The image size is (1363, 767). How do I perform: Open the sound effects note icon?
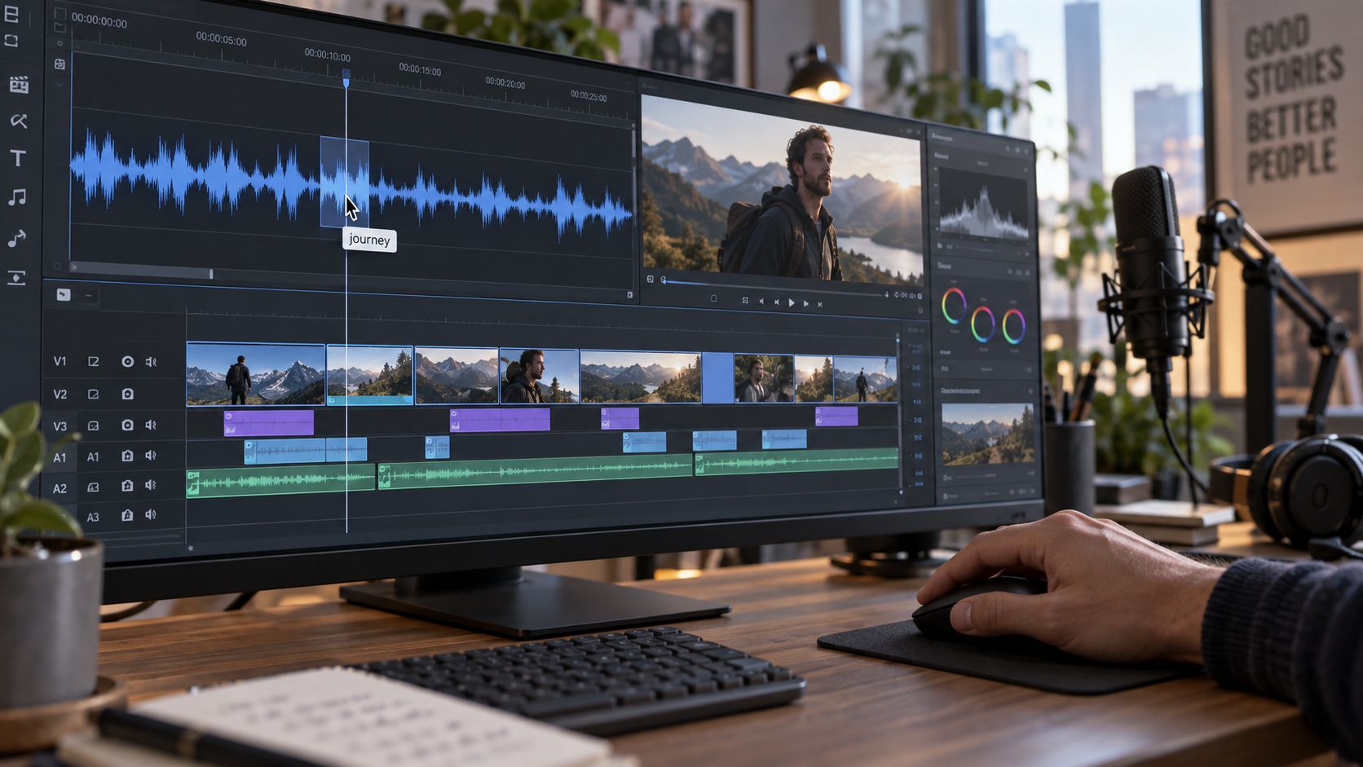pos(16,238)
